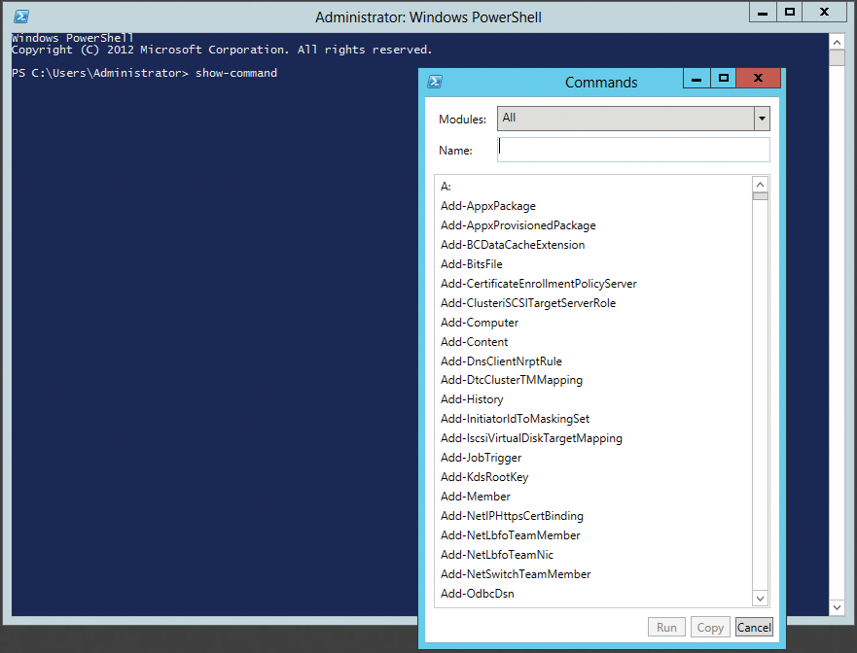The image size is (857, 653).
Task: Select the Add-BitsFile command
Action: 471,263
